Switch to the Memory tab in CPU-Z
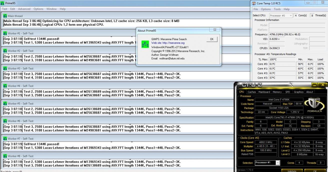The width and height of the screenshot is (328, 172). [x=277, y=92]
